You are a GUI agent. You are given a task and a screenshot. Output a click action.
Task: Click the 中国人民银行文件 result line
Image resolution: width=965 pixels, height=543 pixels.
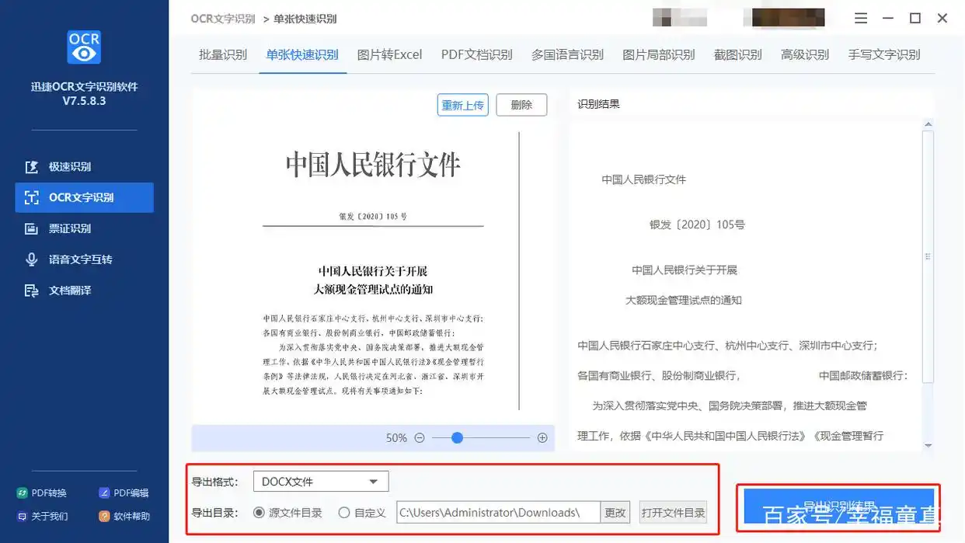coord(644,179)
